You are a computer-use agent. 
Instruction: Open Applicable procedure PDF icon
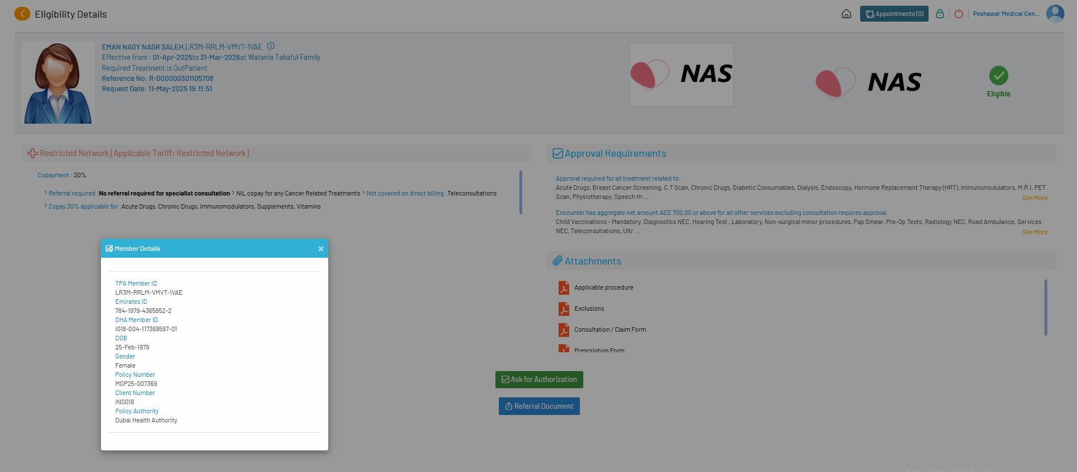coord(563,287)
